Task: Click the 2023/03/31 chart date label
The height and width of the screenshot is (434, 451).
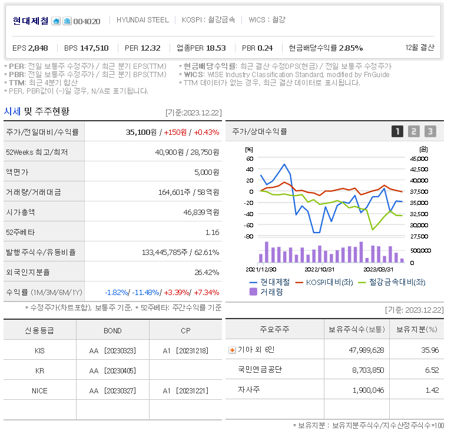Action: [378, 270]
